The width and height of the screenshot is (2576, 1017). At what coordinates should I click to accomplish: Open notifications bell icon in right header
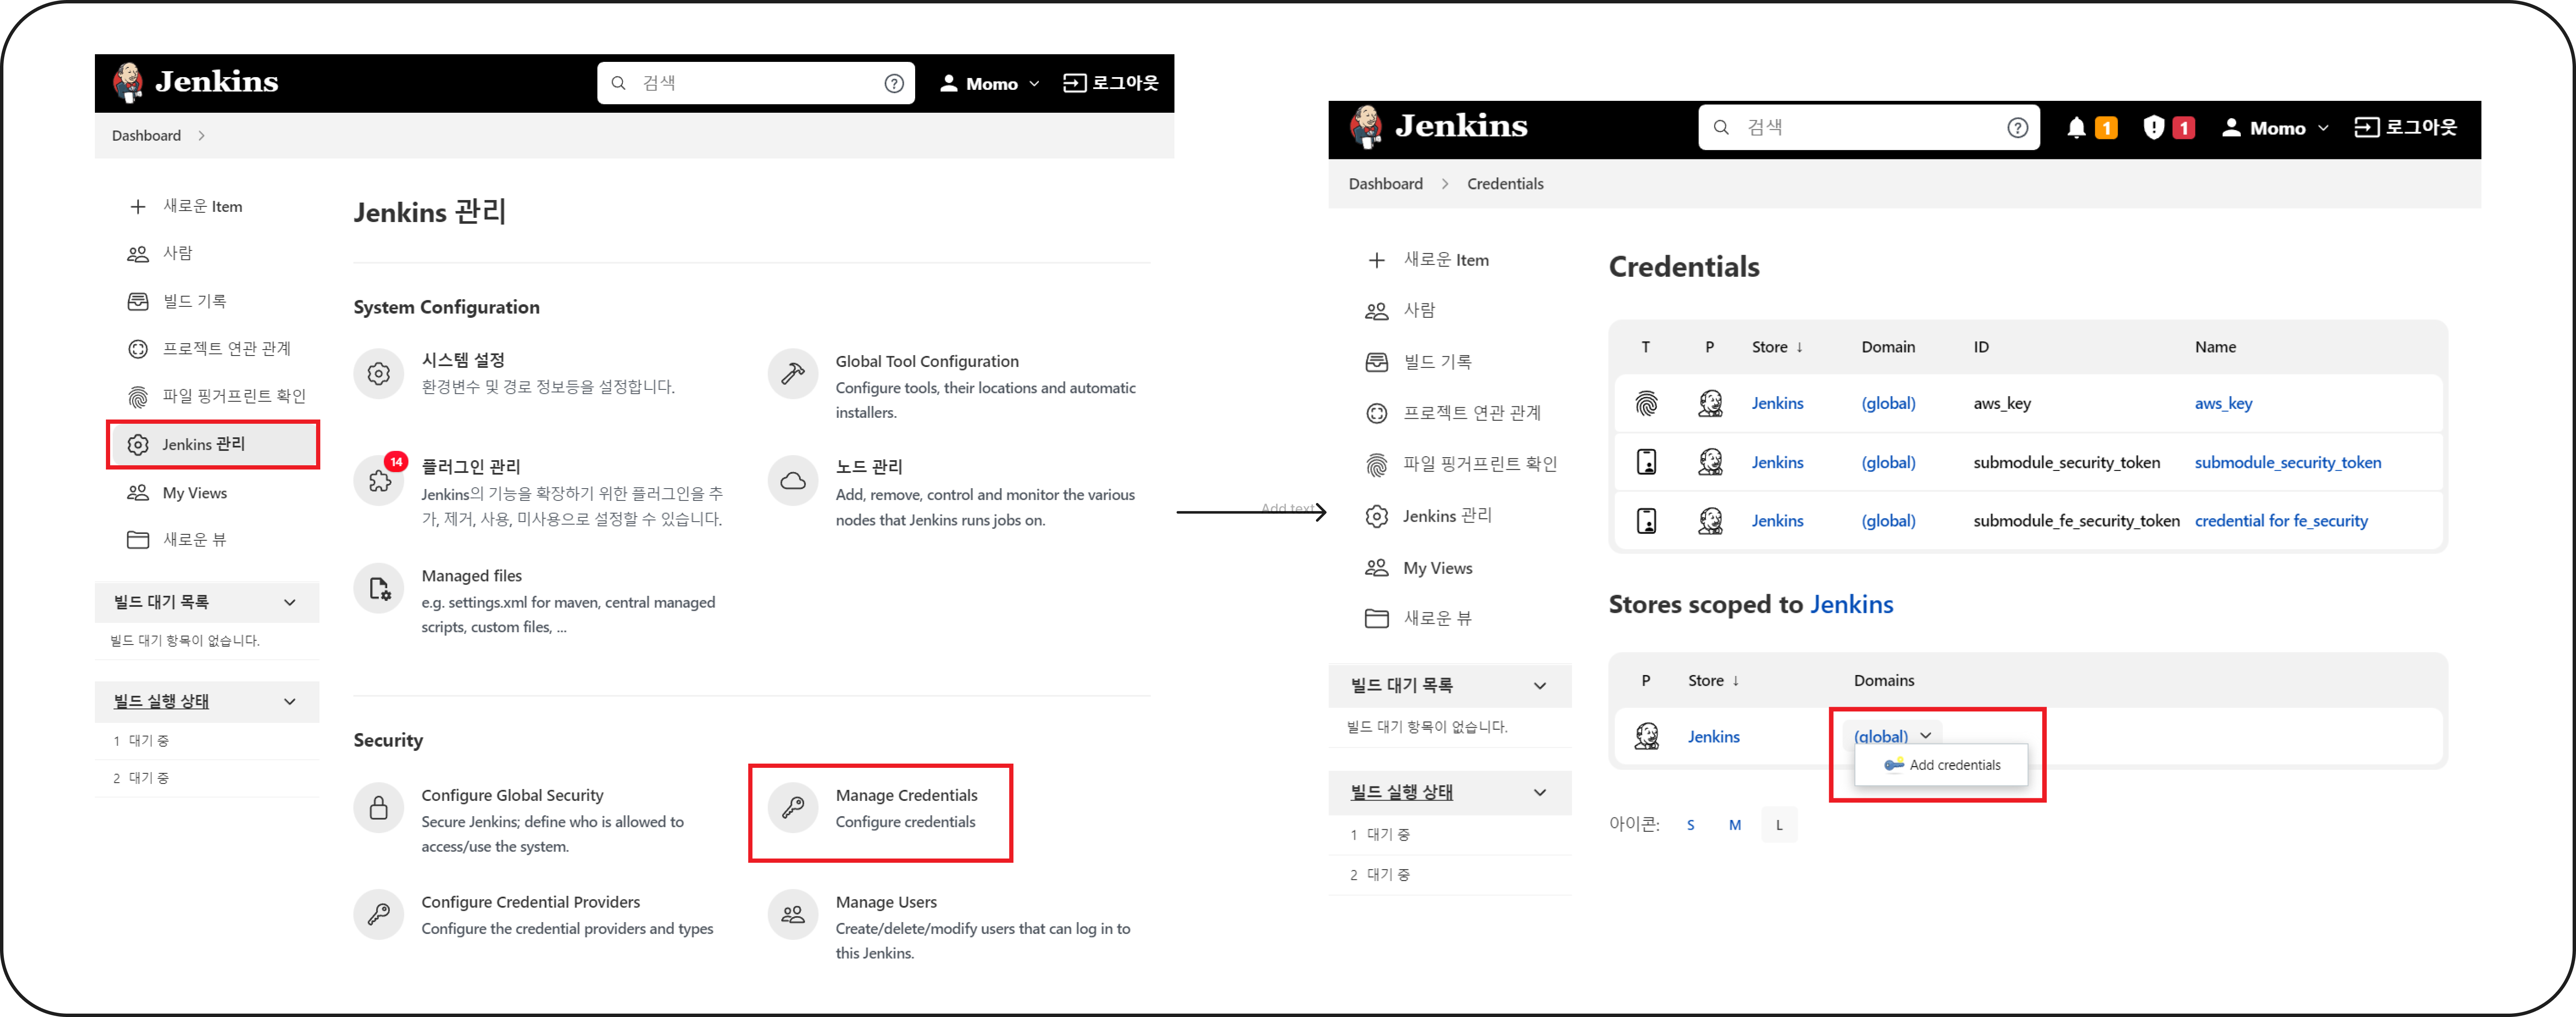pos(2076,128)
